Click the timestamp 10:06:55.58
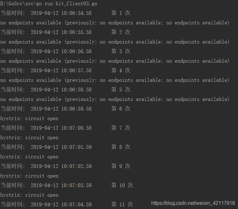Screen dimensions: 238x209 [x=76, y=32]
